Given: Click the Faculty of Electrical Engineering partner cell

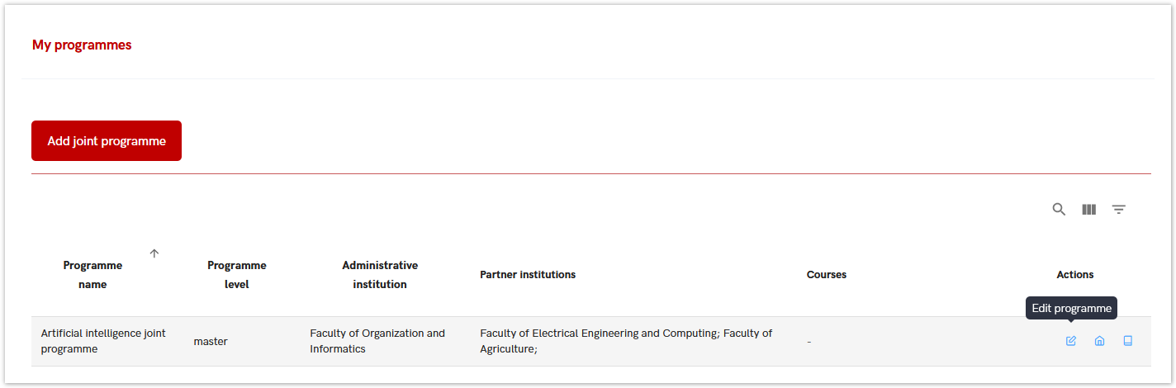Looking at the screenshot, I should point(626,341).
